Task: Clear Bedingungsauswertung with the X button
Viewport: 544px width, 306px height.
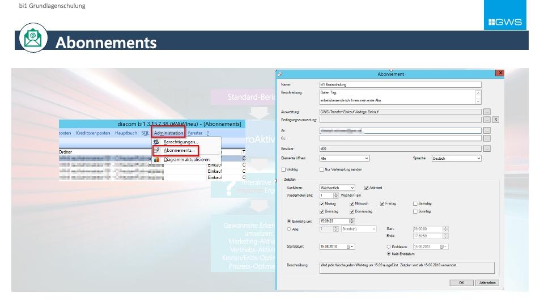Action: (496, 120)
